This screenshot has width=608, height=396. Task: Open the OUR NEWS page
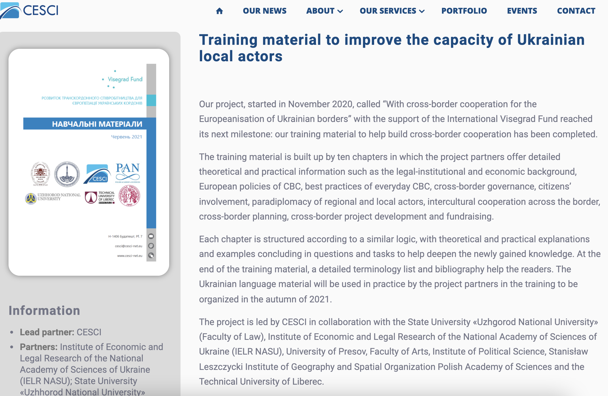tap(265, 11)
